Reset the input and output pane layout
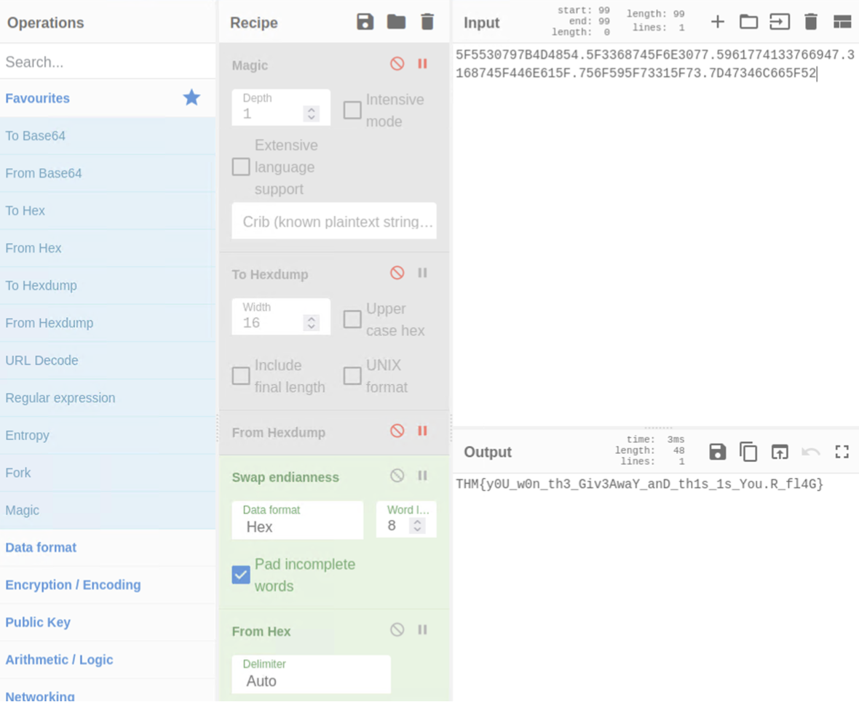This screenshot has width=859, height=702. click(842, 22)
